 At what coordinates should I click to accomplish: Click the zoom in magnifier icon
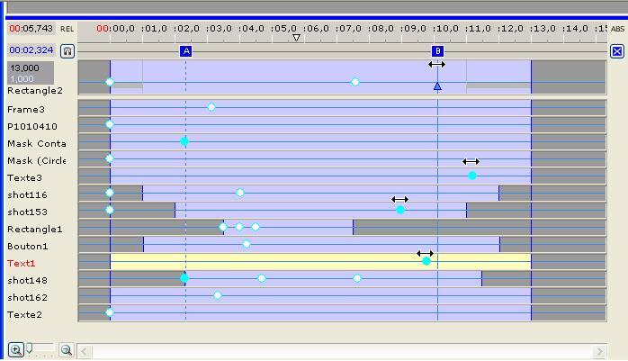(15, 349)
